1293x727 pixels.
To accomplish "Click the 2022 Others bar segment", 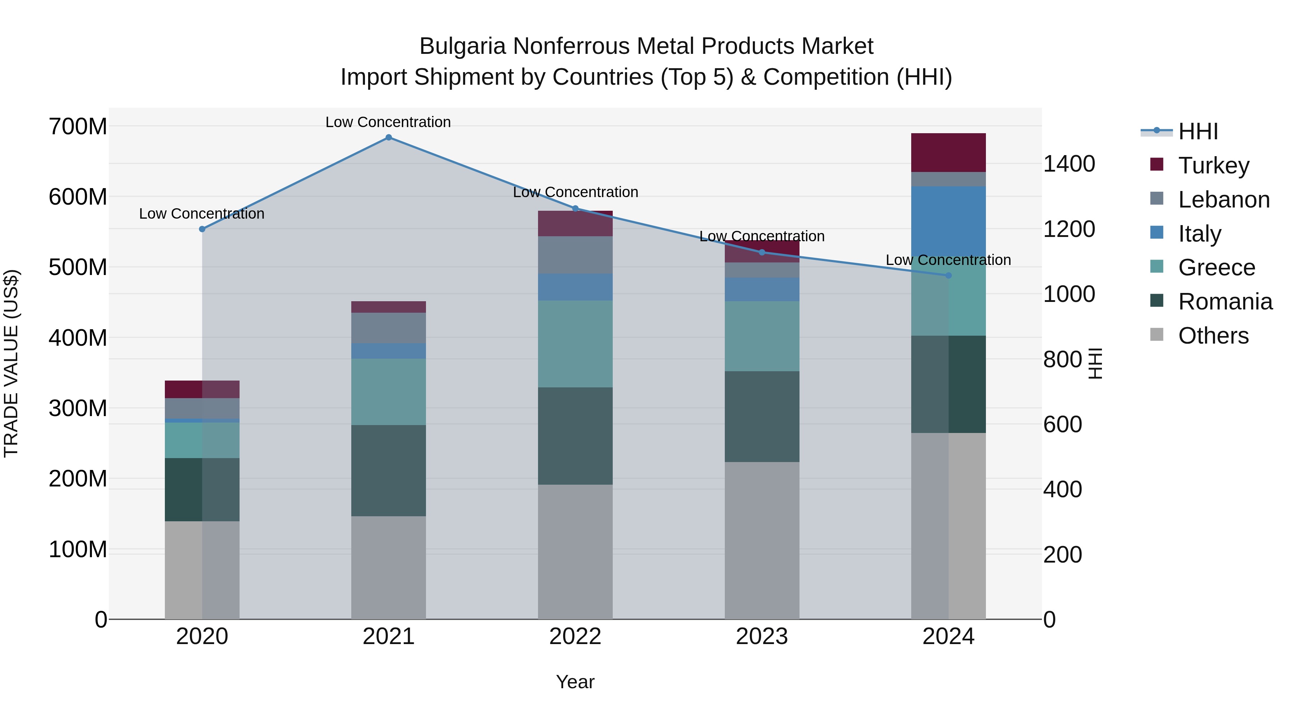I will click(x=575, y=552).
